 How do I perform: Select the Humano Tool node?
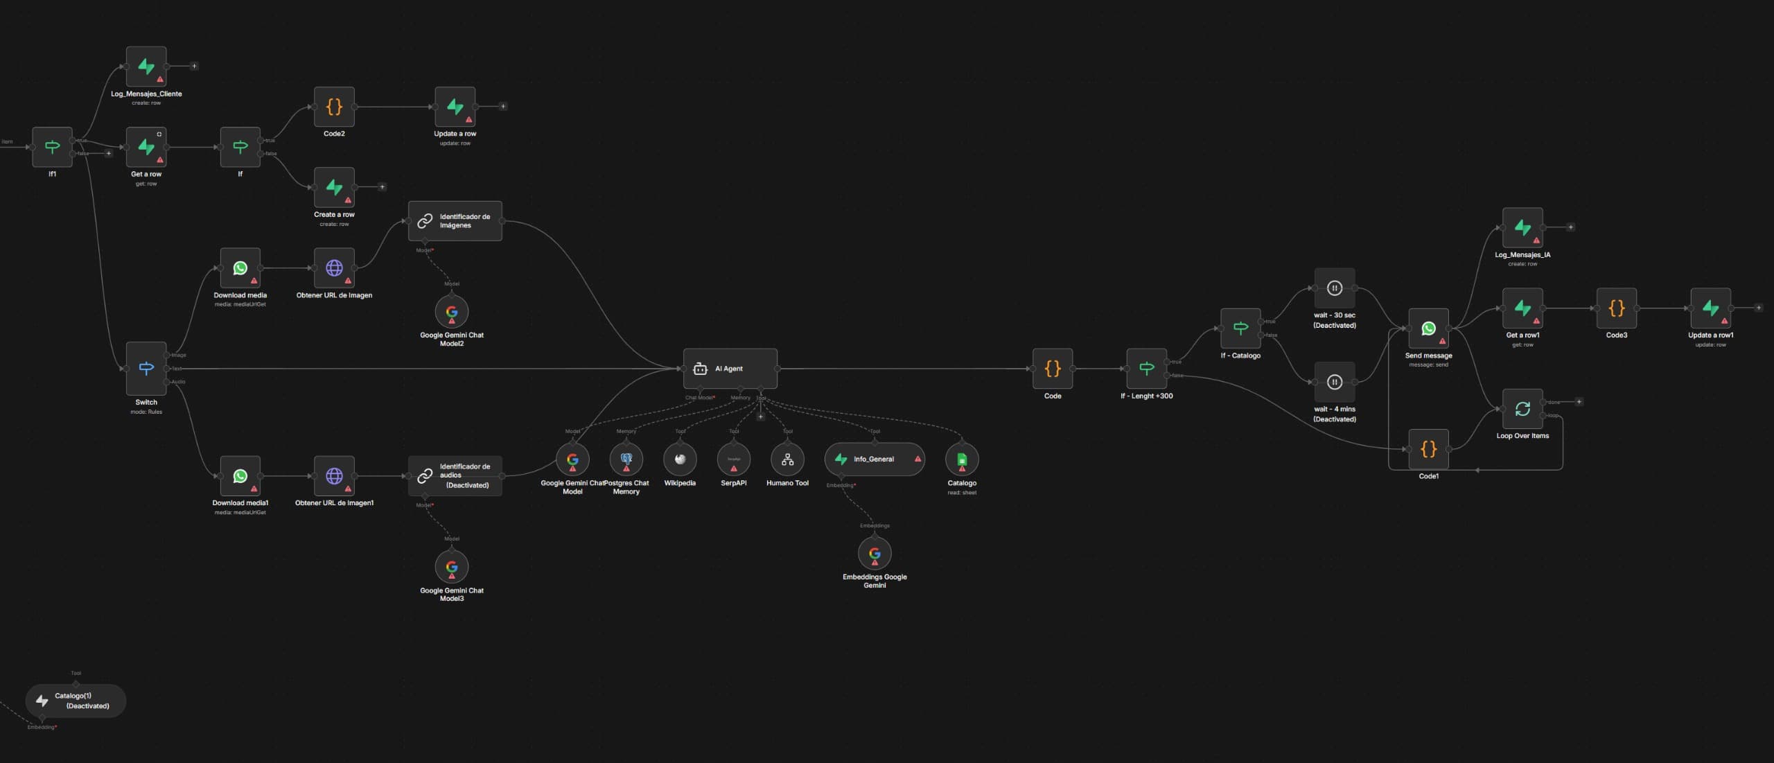coord(787,459)
